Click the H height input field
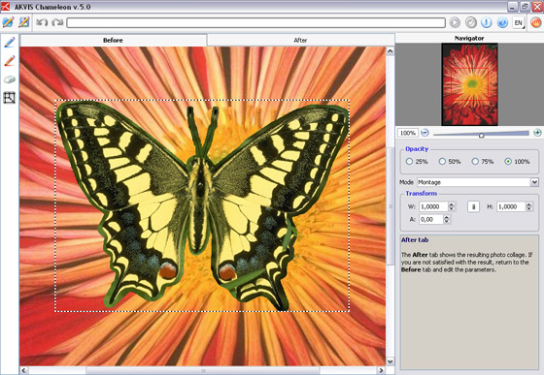544x375 pixels. [x=511, y=206]
